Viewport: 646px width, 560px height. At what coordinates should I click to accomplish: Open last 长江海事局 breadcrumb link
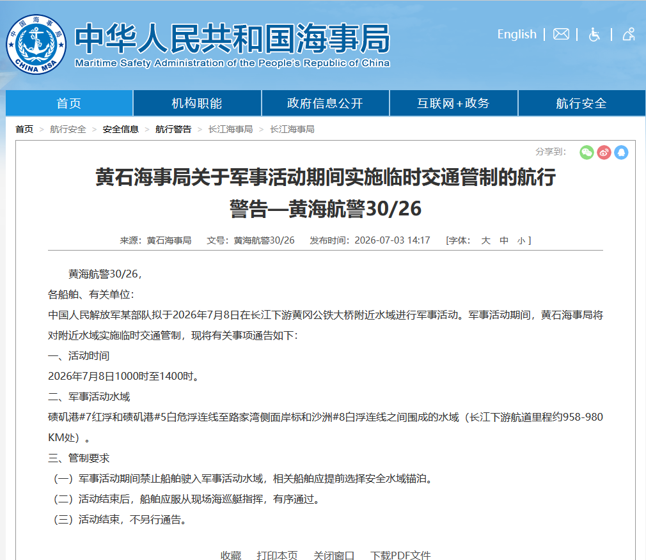tap(292, 129)
